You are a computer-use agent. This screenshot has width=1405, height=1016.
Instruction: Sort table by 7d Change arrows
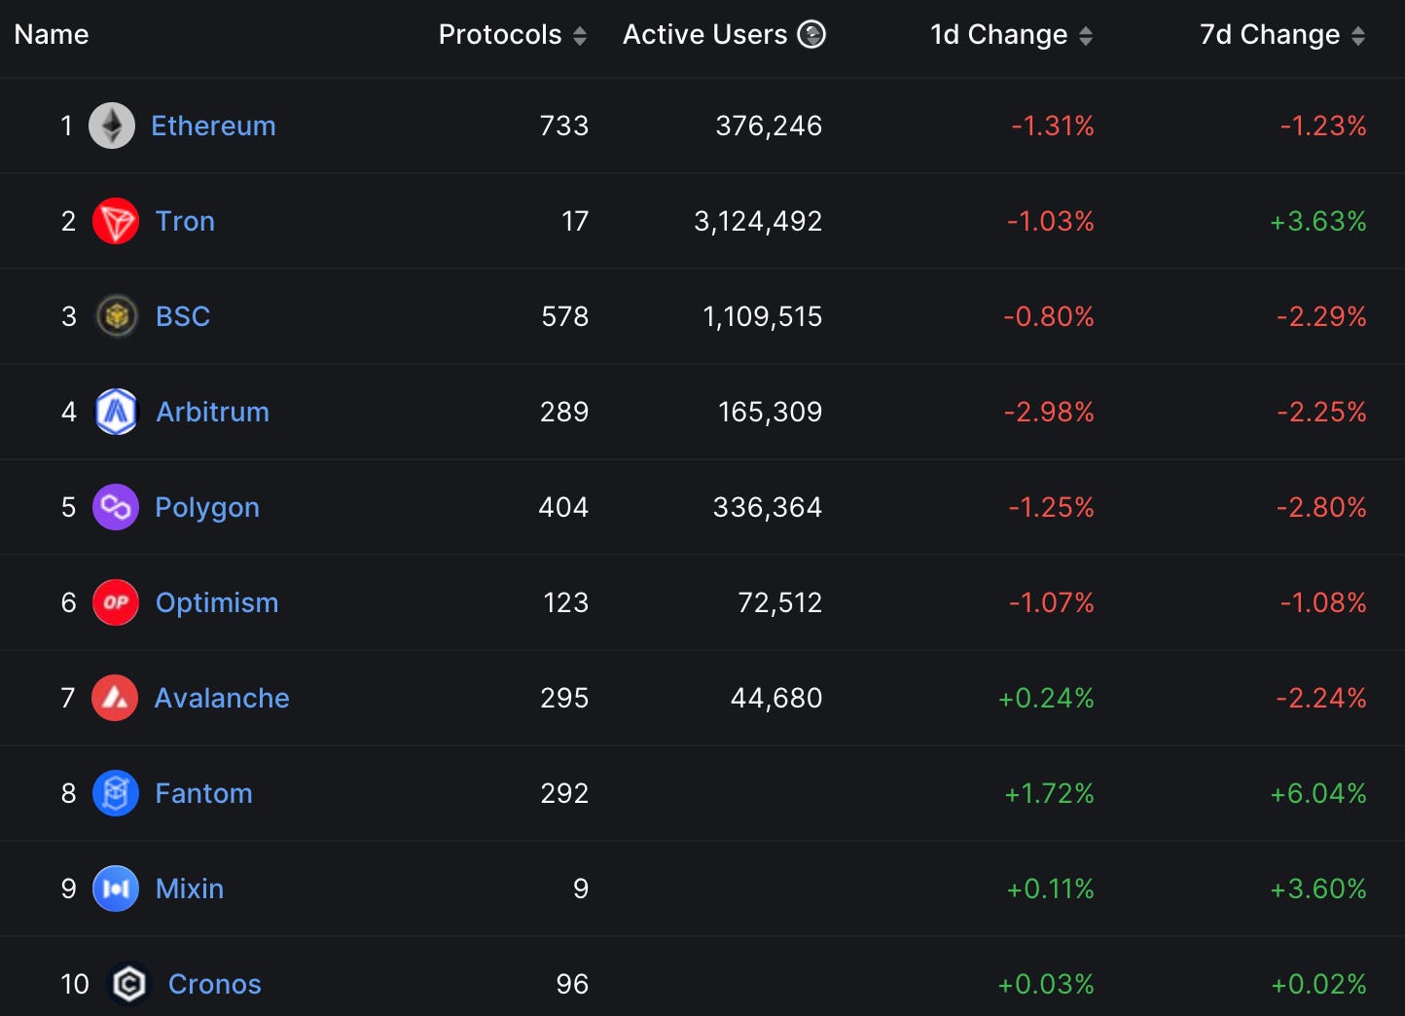pos(1358,36)
